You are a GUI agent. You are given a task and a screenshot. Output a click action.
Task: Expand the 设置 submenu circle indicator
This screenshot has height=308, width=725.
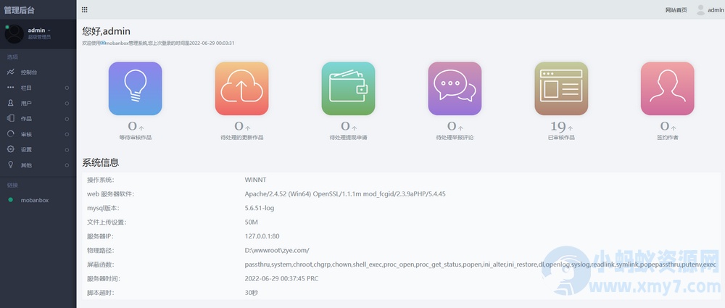click(67, 150)
